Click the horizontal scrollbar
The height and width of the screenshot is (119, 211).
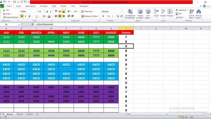pos(167,114)
